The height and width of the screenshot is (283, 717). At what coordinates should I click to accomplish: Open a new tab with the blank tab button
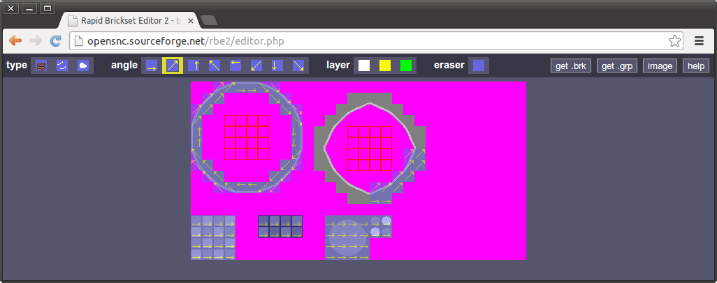pos(209,20)
